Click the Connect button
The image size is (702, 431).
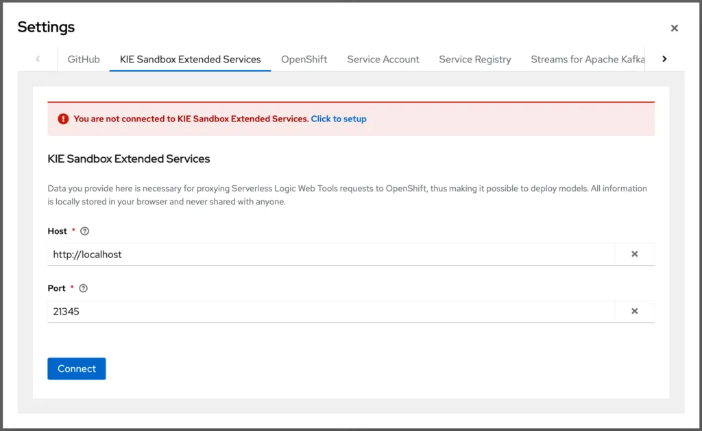click(x=77, y=369)
